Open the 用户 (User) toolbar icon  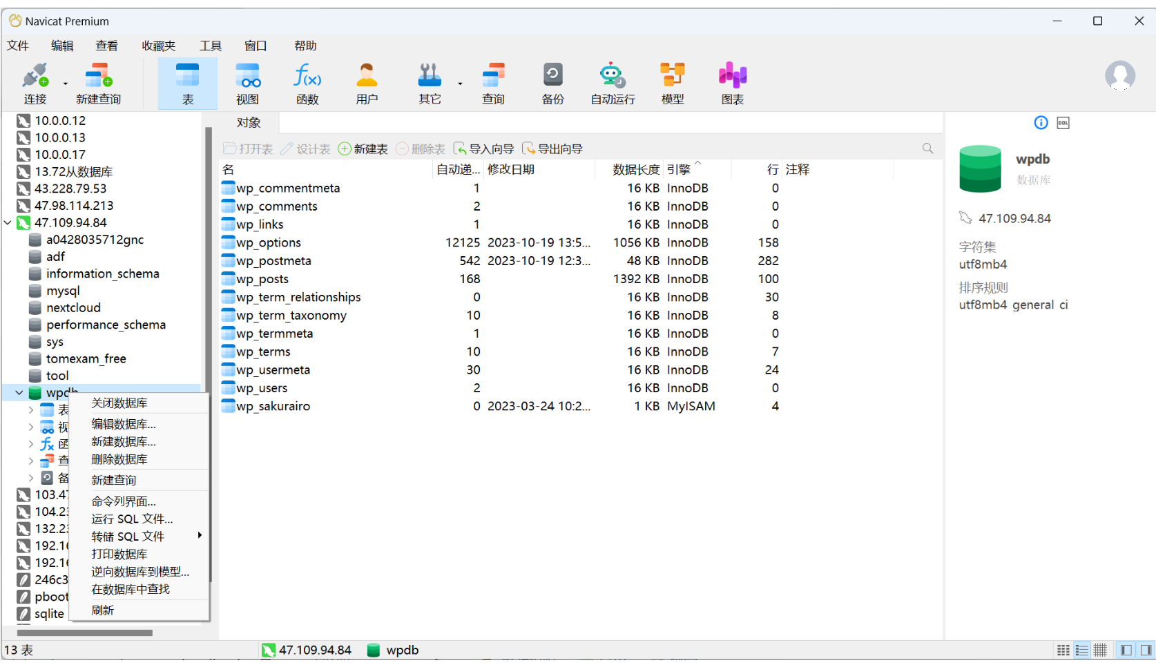tap(367, 83)
